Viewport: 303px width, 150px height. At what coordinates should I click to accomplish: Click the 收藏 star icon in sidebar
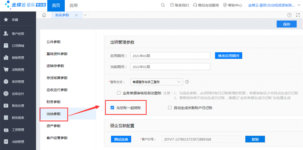6,20
